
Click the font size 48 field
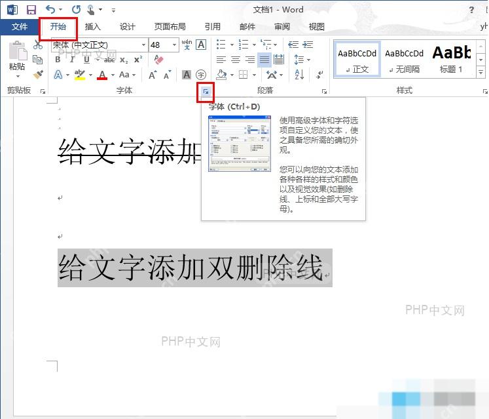click(x=160, y=45)
